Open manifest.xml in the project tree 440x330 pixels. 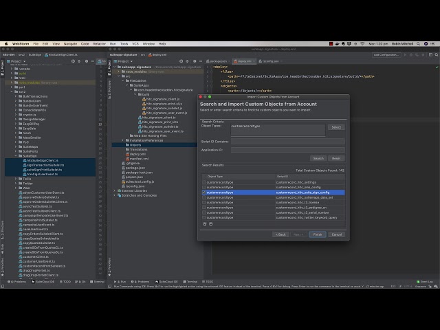[x=137, y=159]
